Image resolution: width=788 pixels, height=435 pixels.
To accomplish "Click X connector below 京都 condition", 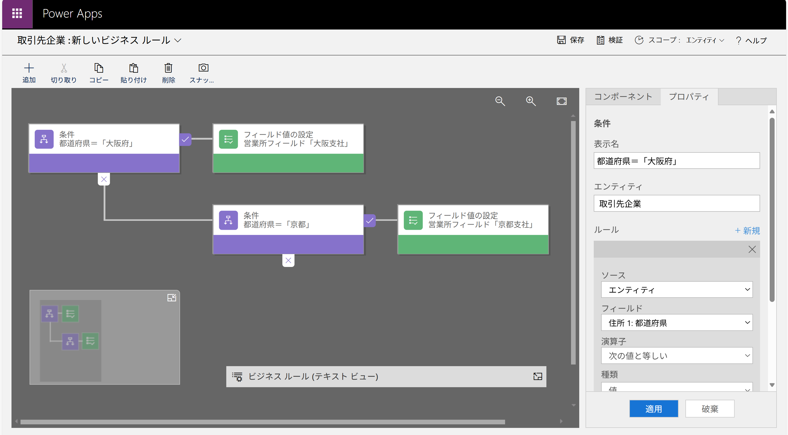I will [x=288, y=261].
